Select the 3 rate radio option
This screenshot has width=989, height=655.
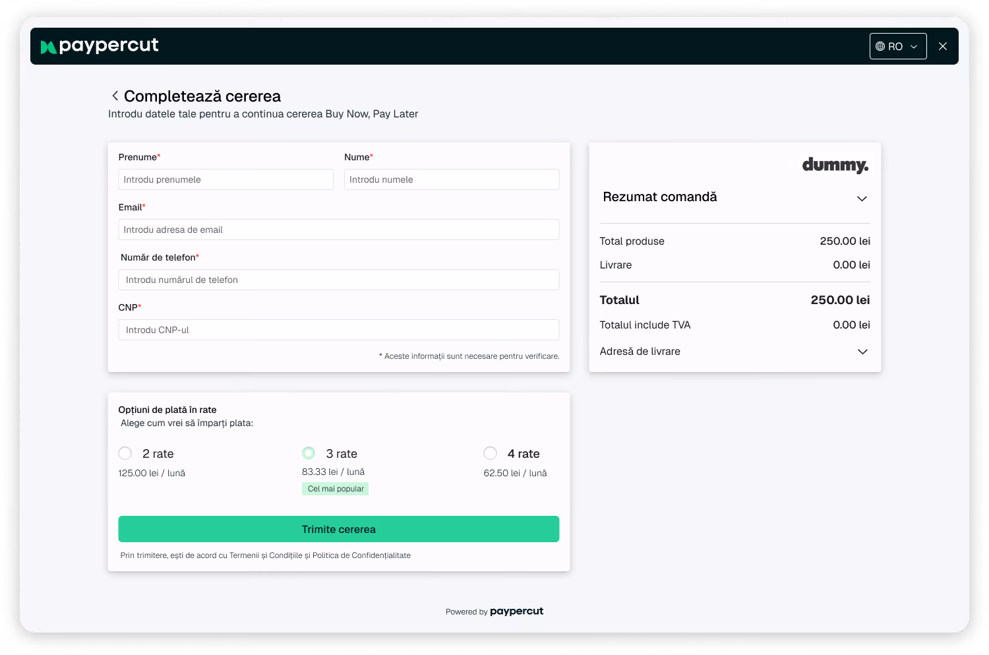(x=309, y=453)
